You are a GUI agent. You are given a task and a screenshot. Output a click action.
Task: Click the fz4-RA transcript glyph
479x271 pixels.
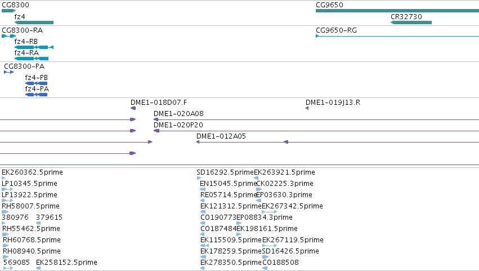click(32, 59)
